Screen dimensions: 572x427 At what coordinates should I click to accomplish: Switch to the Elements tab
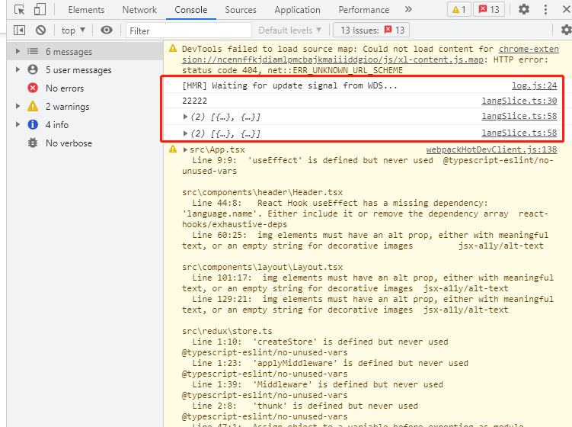86,10
